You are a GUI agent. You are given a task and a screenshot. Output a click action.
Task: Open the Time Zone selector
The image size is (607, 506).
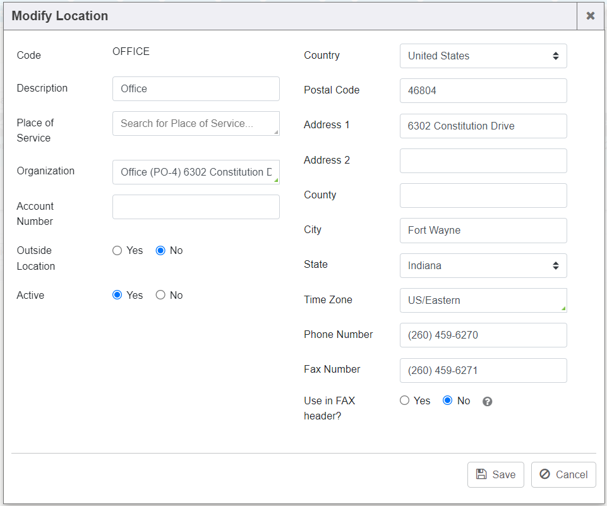[483, 300]
